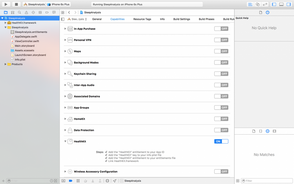Show the File inspector icon

[x=261, y=13]
